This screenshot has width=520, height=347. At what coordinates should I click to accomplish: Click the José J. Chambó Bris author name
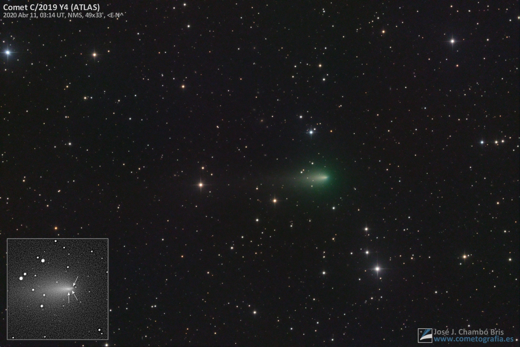tap(469, 332)
